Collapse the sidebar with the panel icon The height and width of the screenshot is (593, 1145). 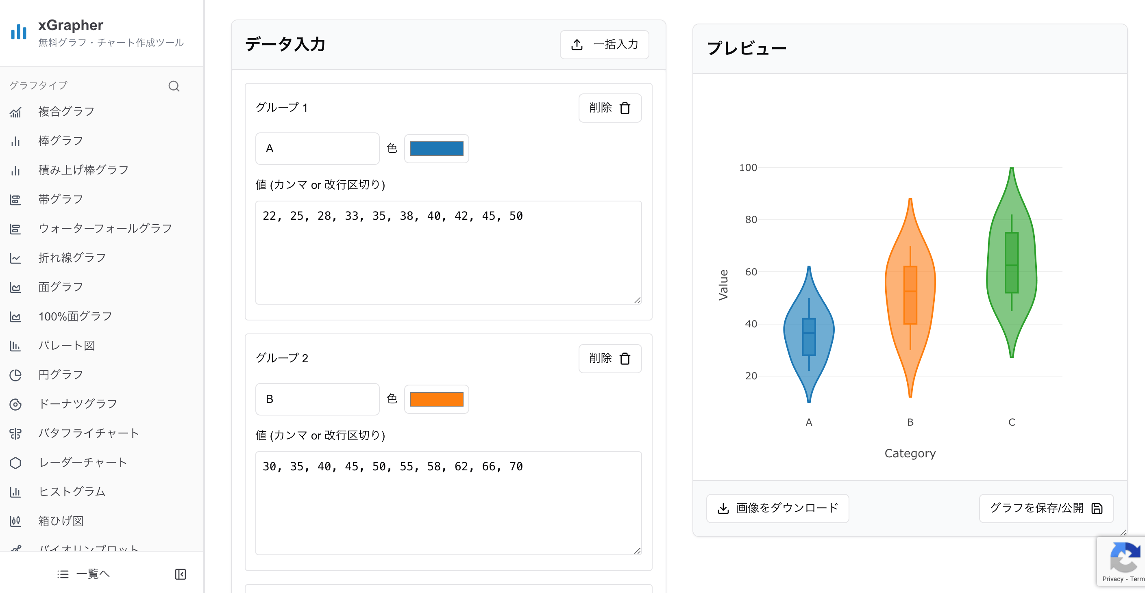(x=181, y=574)
